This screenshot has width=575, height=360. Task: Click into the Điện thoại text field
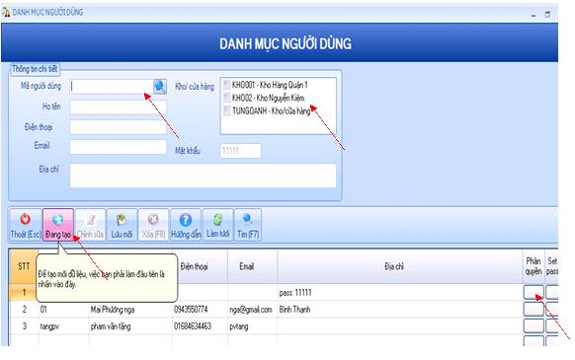pyautogui.click(x=119, y=127)
